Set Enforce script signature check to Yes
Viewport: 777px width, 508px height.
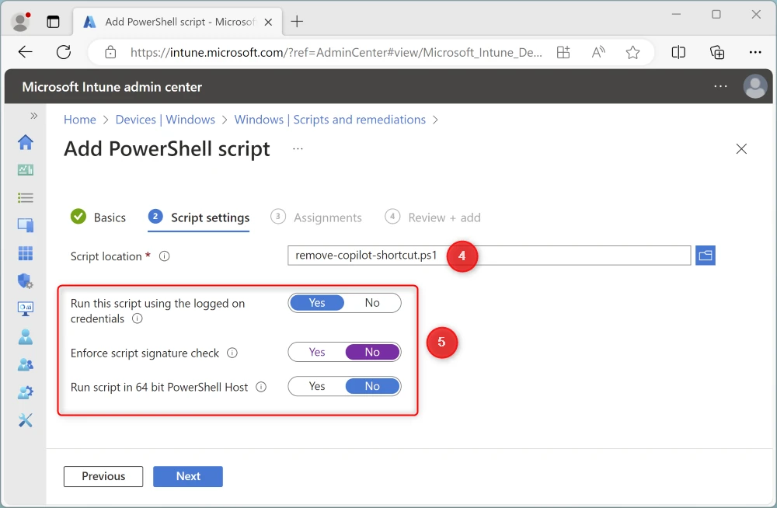tap(317, 352)
